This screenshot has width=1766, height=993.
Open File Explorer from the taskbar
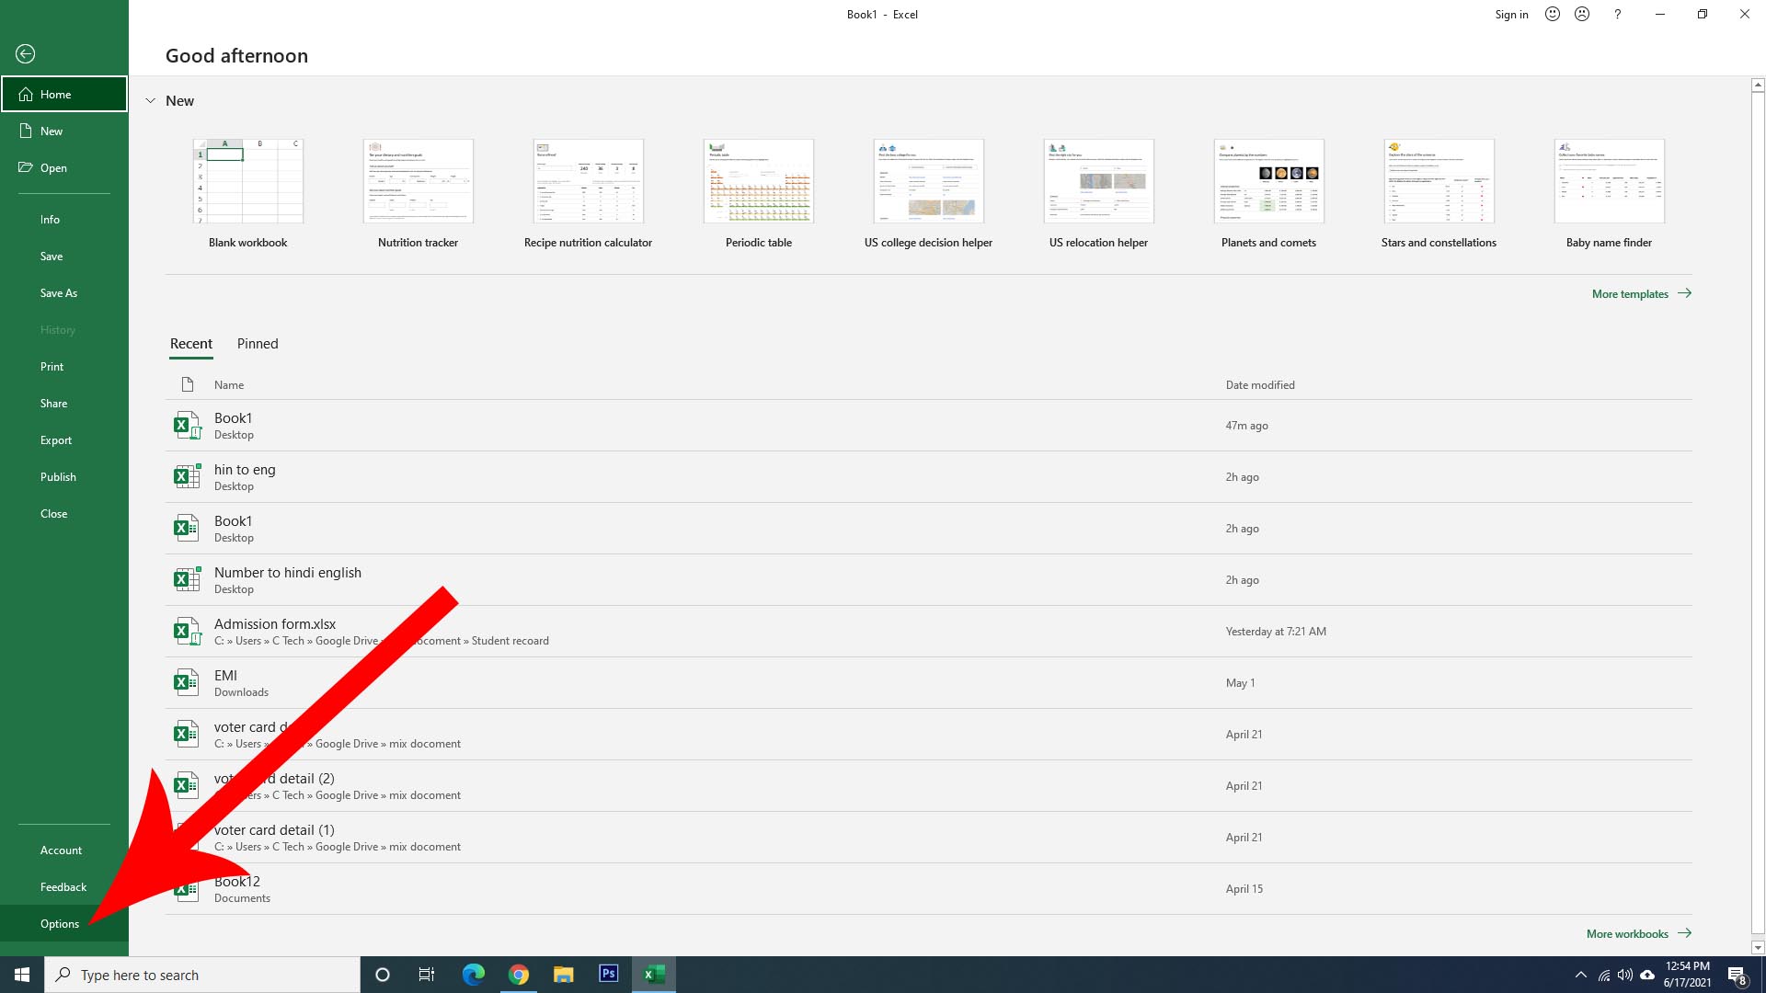coord(564,974)
